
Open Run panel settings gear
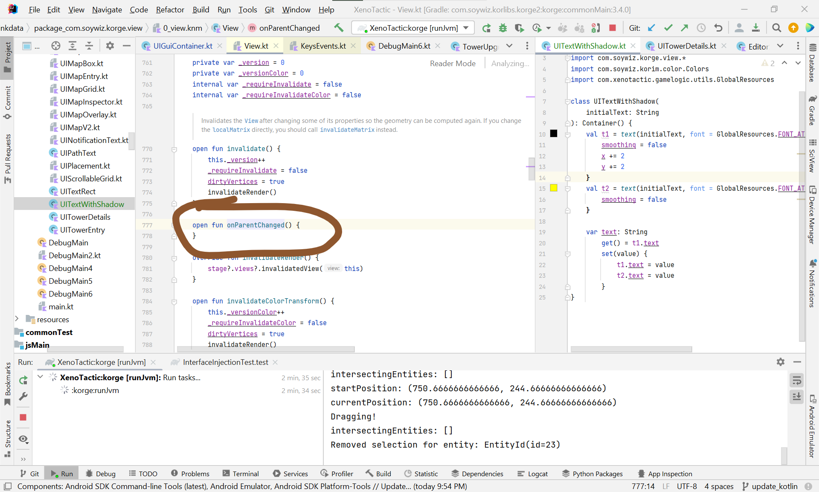pyautogui.click(x=781, y=362)
